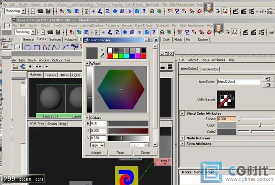
Task: Click the snap to points plus icon in inner toolbar
Action: pyautogui.click(x=103, y=32)
